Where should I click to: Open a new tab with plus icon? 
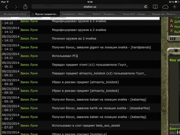click(x=175, y=7)
